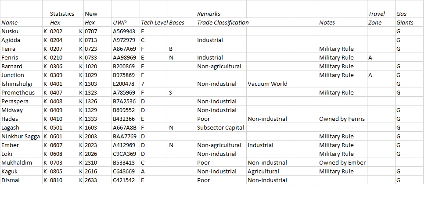This screenshot has height=197, width=439.
Task: Select Ishimshulgi tech level 7 cell
Action: click(x=154, y=84)
